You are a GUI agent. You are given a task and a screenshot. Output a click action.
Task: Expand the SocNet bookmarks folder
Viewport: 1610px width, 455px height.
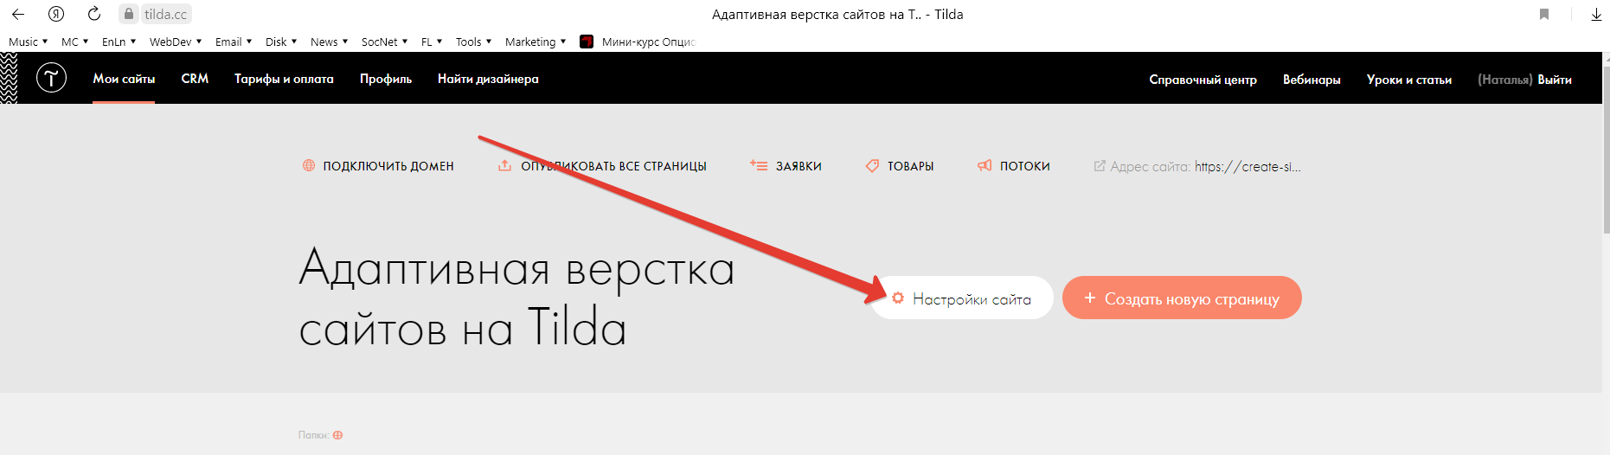point(384,42)
